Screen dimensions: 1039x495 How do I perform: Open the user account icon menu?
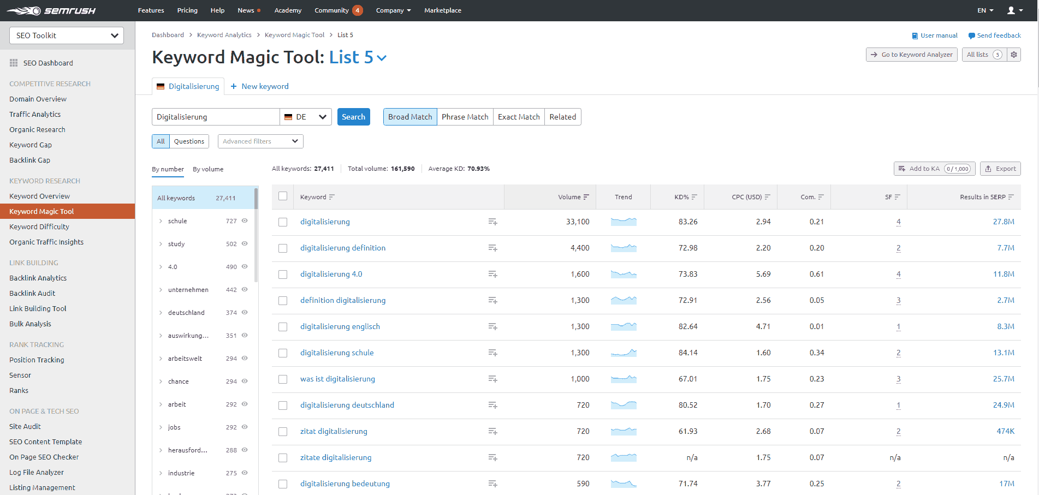pyautogui.click(x=1015, y=10)
